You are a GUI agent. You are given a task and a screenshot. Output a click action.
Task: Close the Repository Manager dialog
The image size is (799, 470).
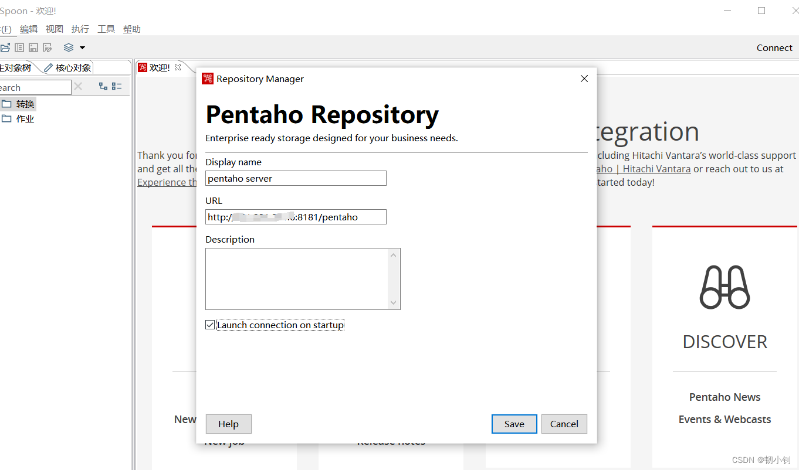tap(584, 79)
